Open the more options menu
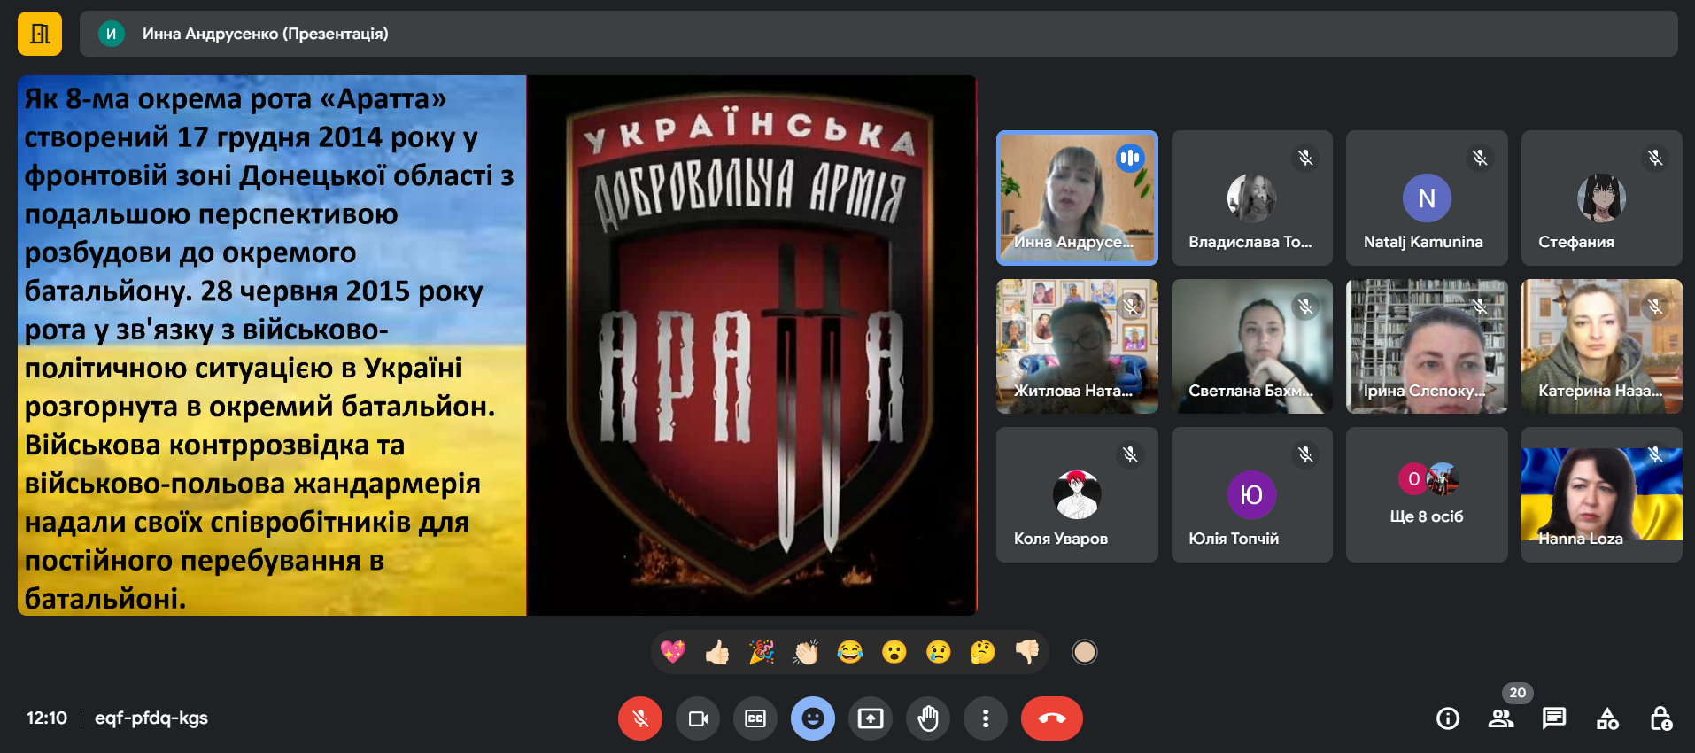This screenshot has height=753, width=1695. (985, 718)
